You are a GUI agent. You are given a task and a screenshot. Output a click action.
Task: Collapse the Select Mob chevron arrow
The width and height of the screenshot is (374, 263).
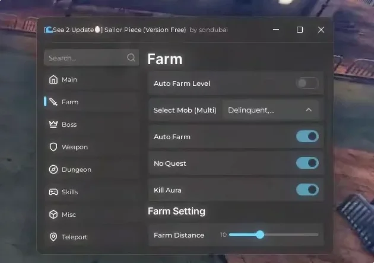[309, 110]
